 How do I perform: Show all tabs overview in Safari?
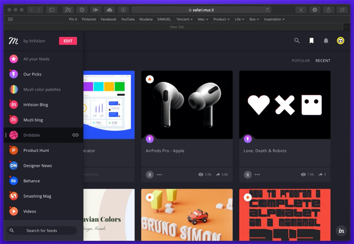click(342, 10)
